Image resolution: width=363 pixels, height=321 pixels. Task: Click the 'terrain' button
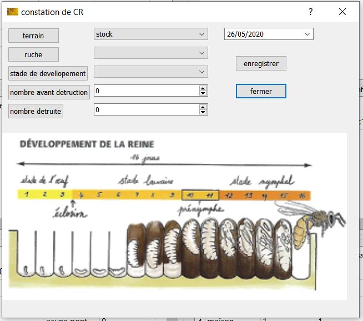[33, 36]
